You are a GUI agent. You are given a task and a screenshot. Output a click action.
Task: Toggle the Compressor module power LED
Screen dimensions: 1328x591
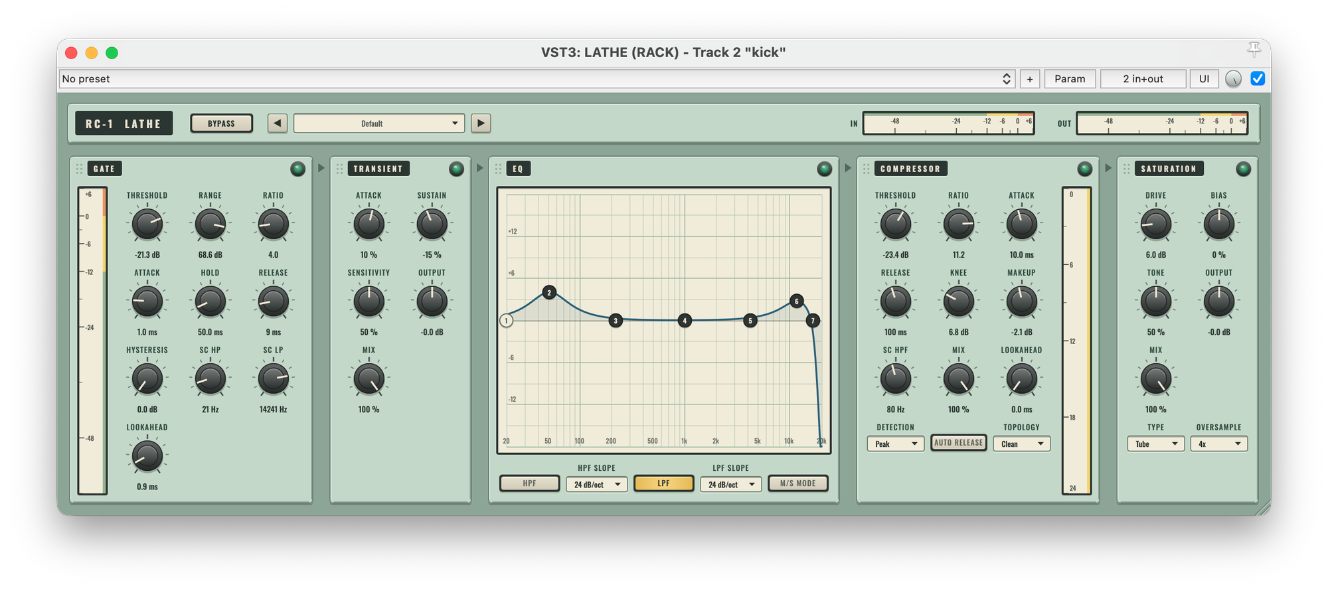[1084, 169]
